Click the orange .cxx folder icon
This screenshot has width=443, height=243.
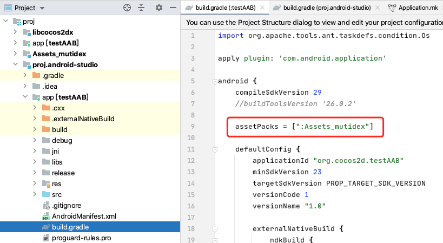click(46, 108)
